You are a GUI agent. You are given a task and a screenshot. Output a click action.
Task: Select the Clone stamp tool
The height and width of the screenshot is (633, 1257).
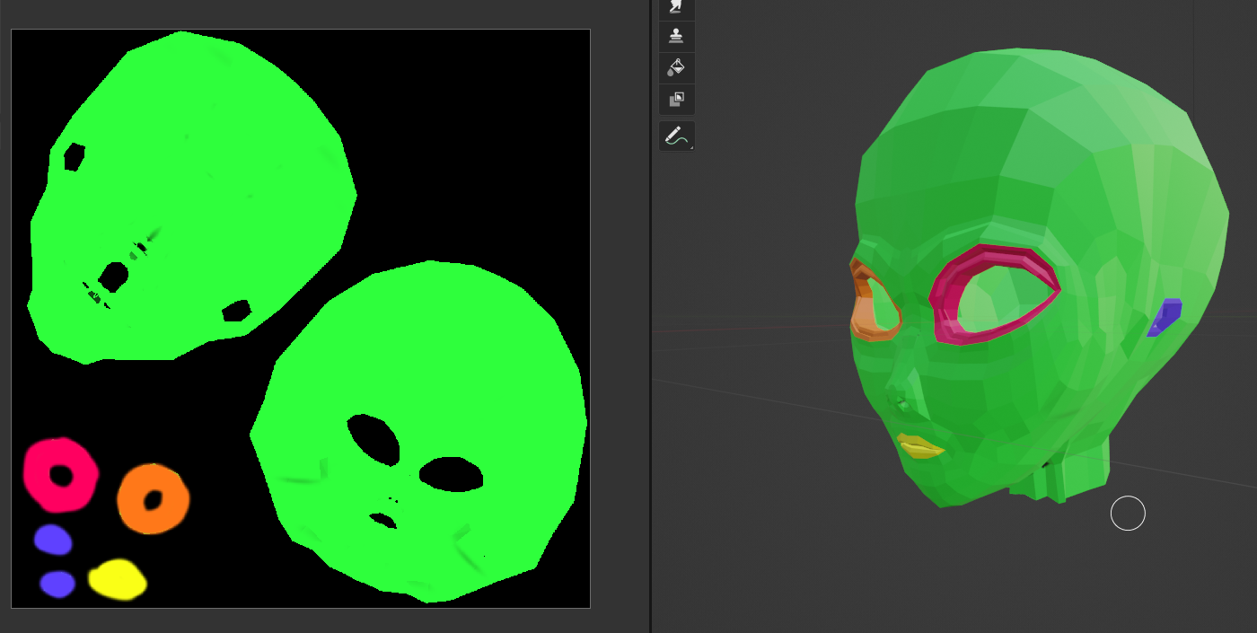point(676,36)
